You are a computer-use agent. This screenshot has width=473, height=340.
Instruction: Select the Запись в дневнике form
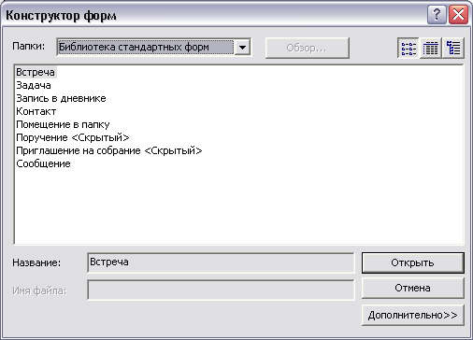(x=61, y=98)
